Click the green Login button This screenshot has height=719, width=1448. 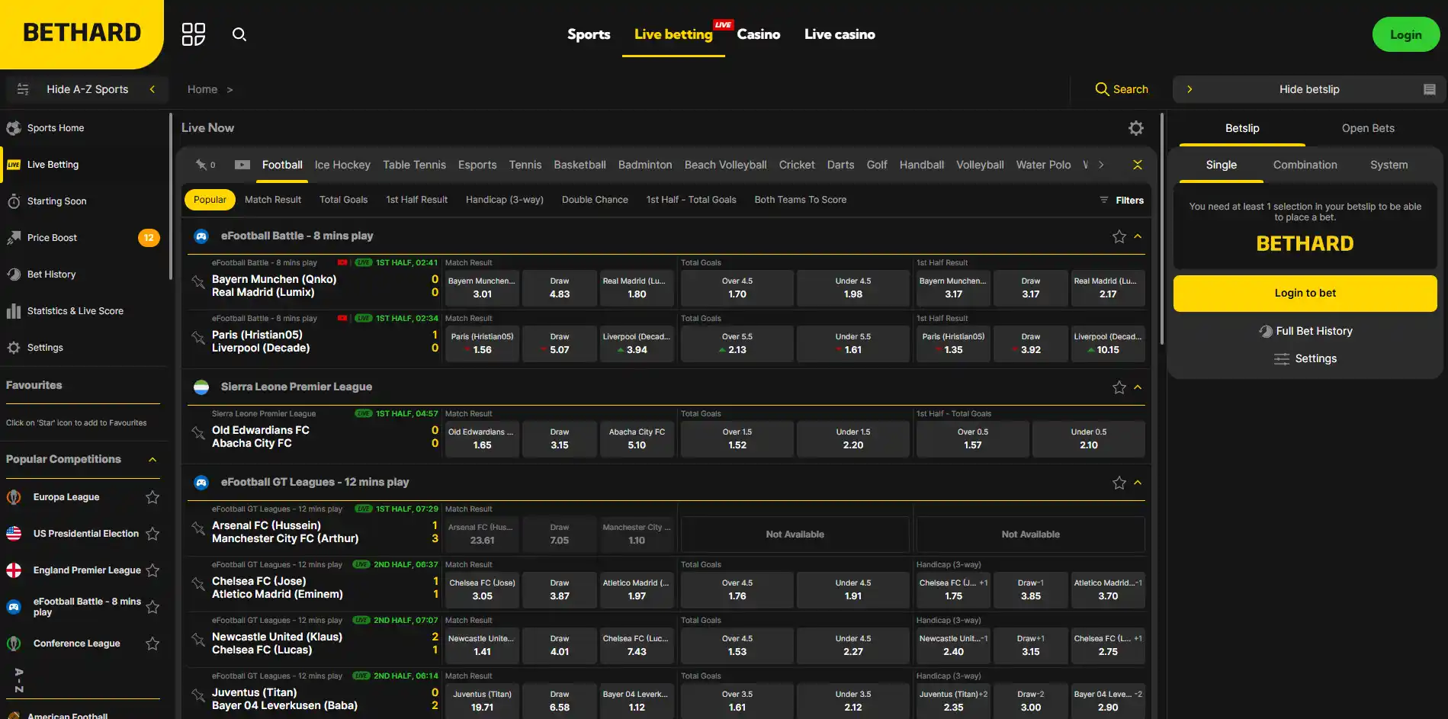pos(1405,34)
